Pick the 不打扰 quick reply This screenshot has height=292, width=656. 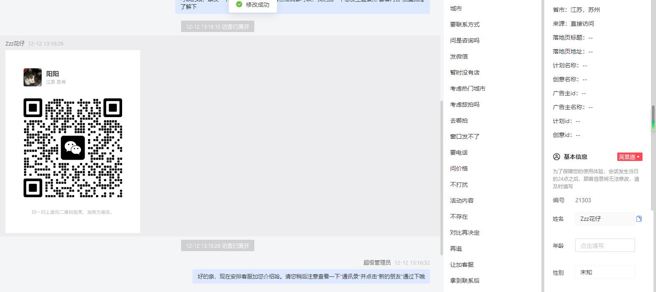pos(459,185)
